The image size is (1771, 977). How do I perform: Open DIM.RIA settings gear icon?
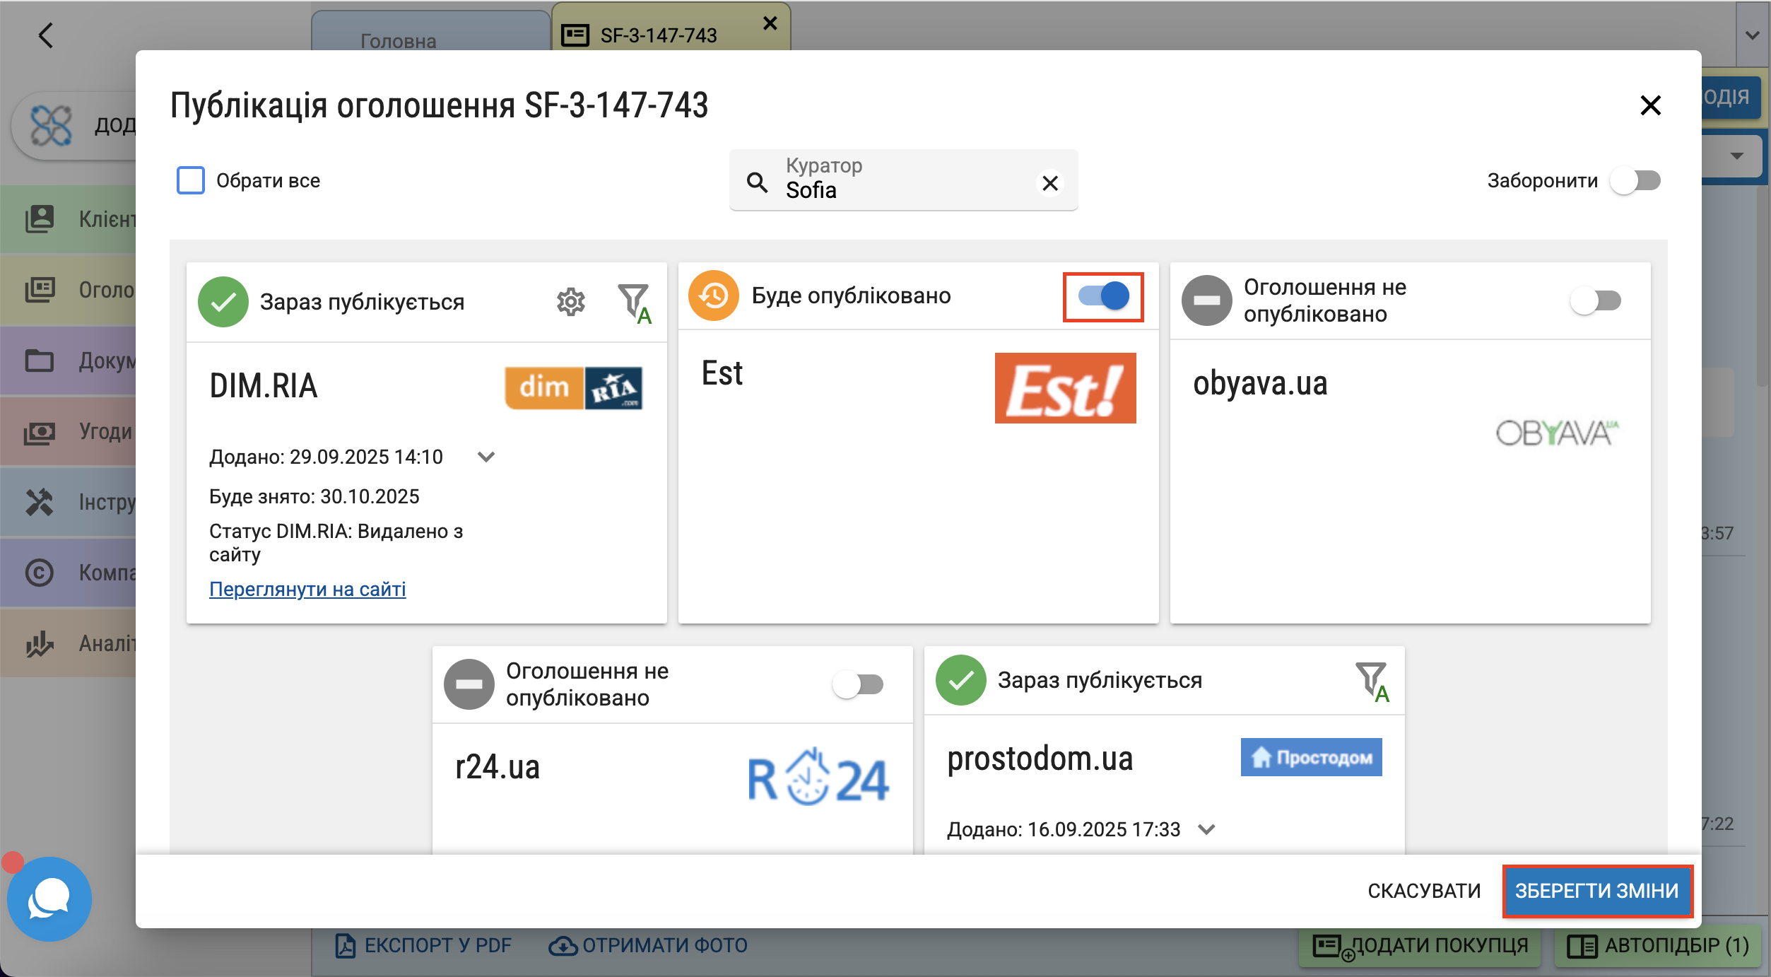[570, 303]
